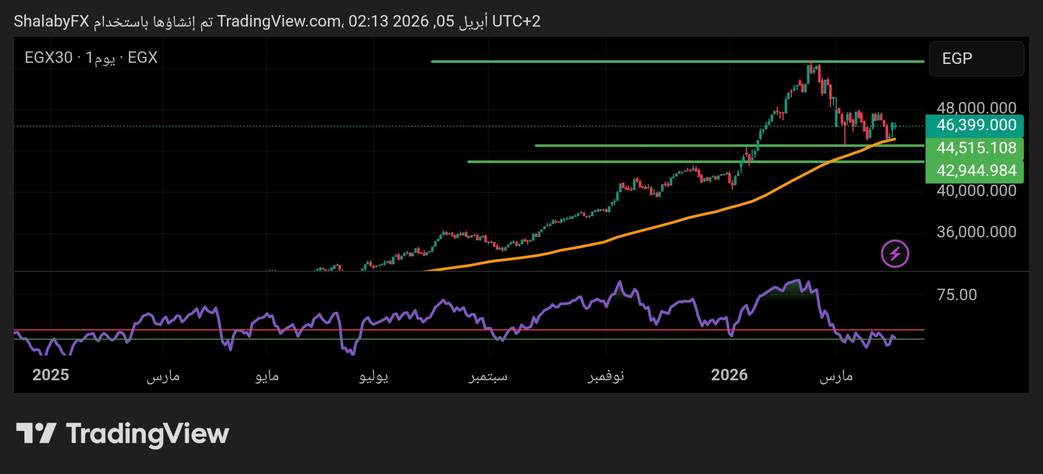Click the TradingView wordmark text
Viewport: 1043px width, 474px height.
pos(147,434)
